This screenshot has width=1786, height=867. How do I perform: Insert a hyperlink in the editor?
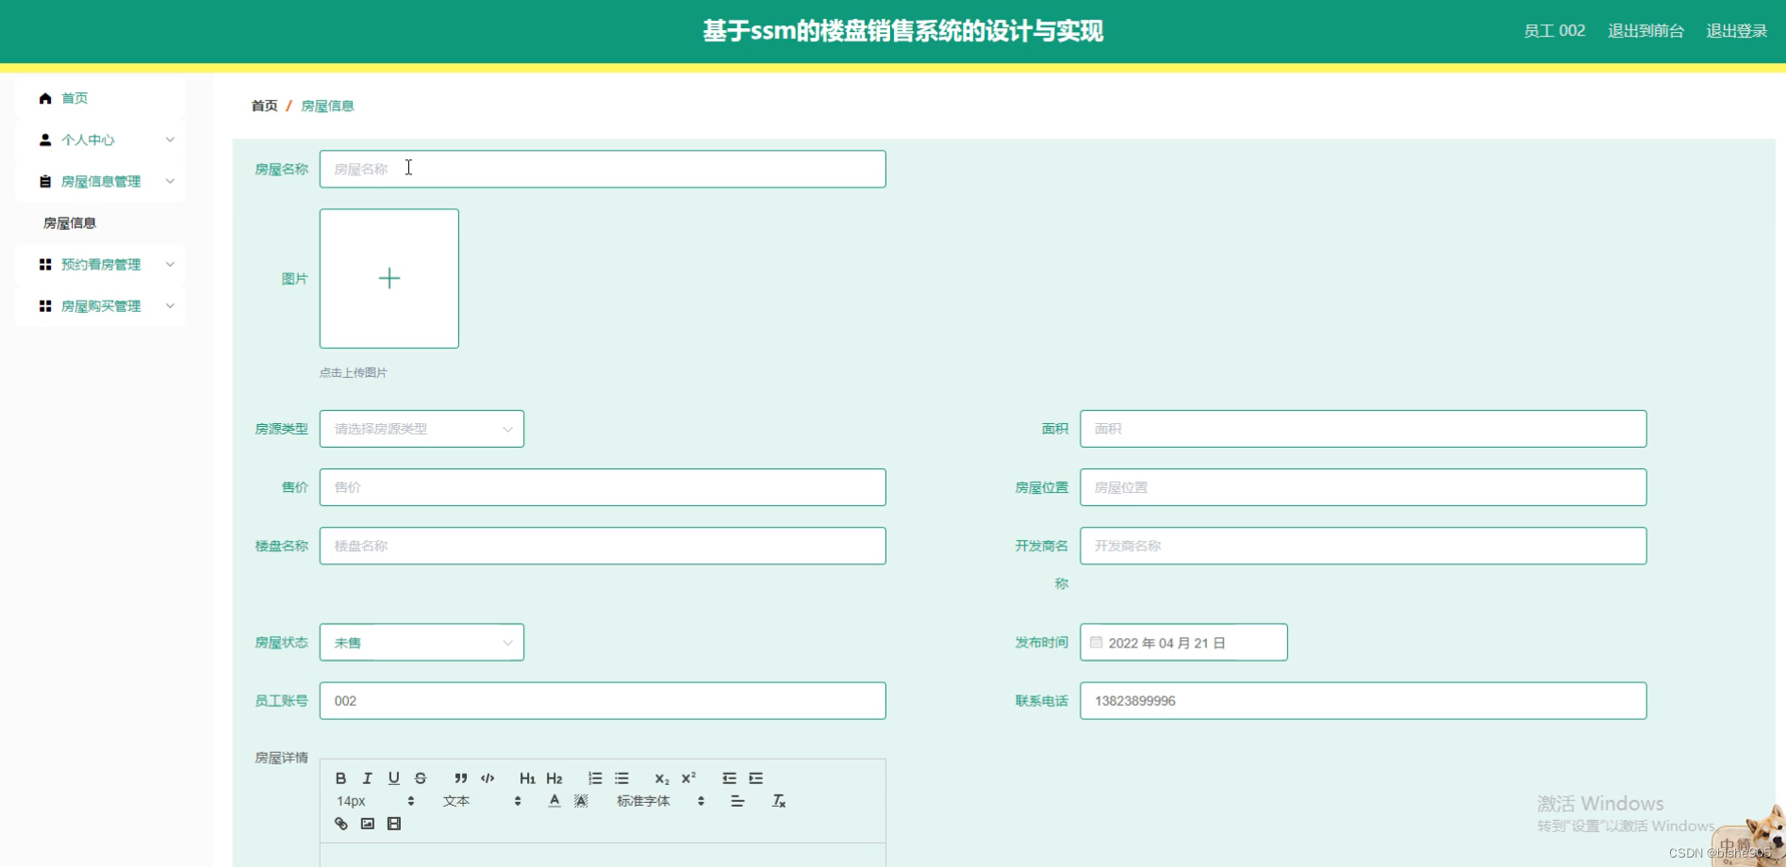click(340, 823)
